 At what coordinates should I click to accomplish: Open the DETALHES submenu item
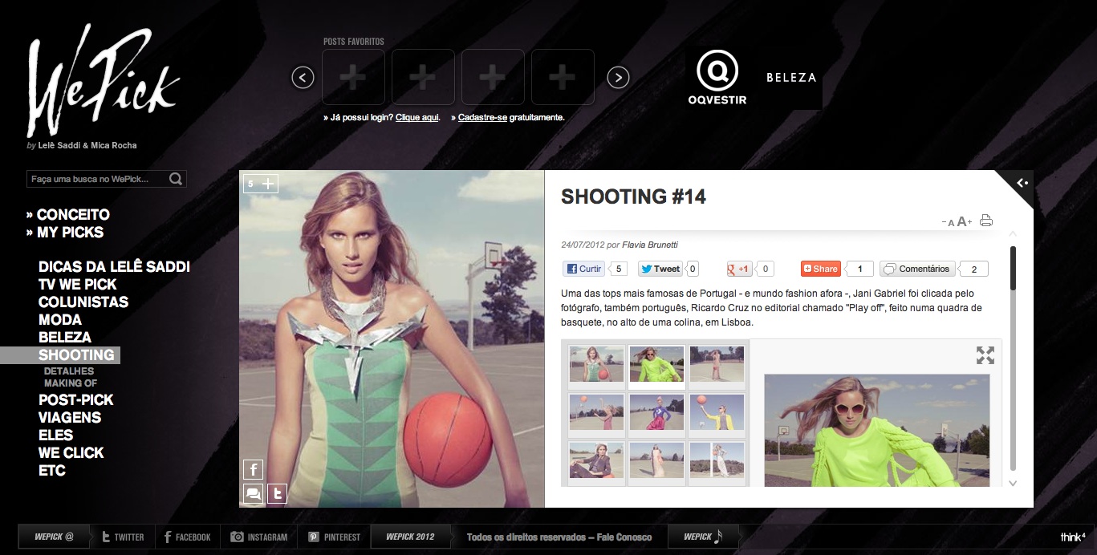click(69, 371)
